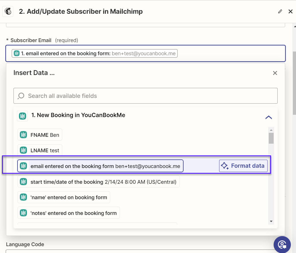The width and height of the screenshot is (296, 253).
Task: Click the scroll up arrow of field list
Action: (x=271, y=130)
